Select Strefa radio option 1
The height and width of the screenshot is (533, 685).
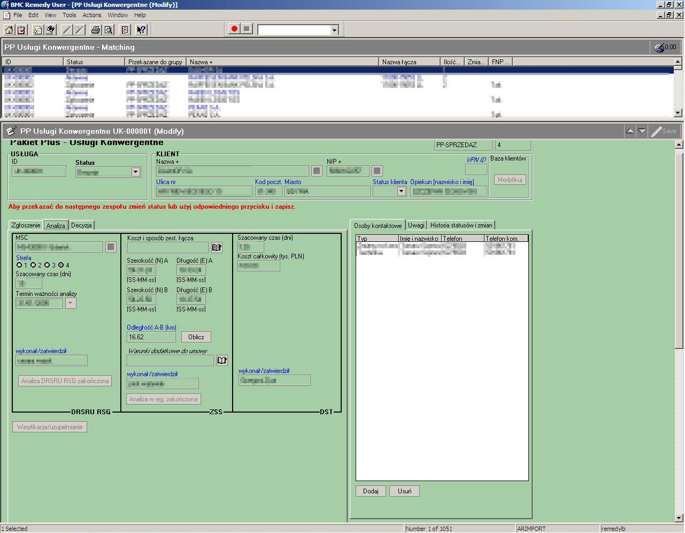[x=19, y=265]
